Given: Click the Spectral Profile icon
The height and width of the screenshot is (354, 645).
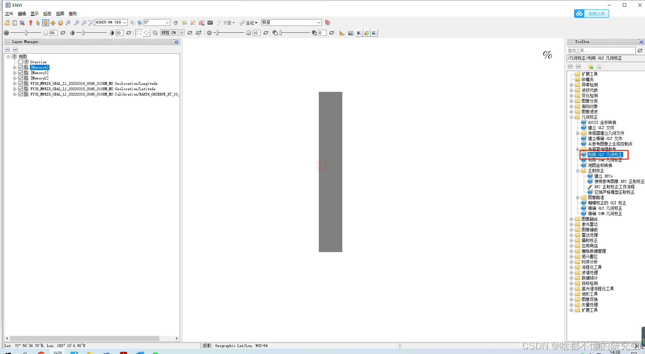Looking at the screenshot, I should 184,23.
